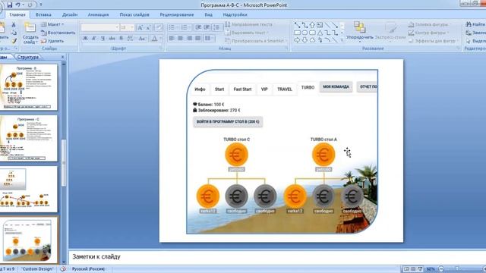
Task: Open the Вставка ribbon tab
Action: (x=43, y=14)
